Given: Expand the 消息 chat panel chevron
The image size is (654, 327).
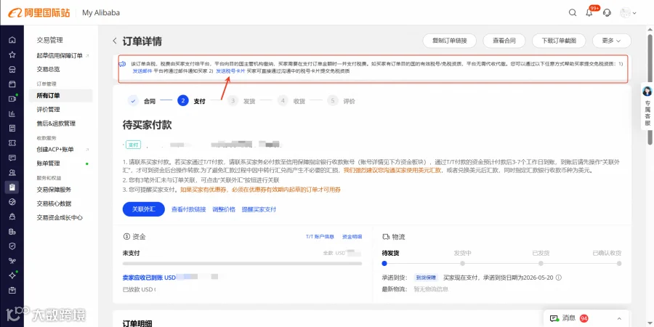Looking at the screenshot, I should [x=619, y=318].
